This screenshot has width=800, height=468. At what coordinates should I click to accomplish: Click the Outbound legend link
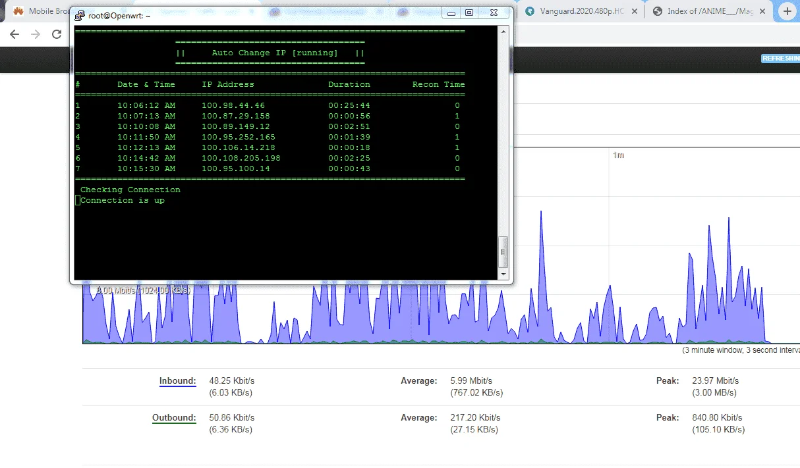174,417
